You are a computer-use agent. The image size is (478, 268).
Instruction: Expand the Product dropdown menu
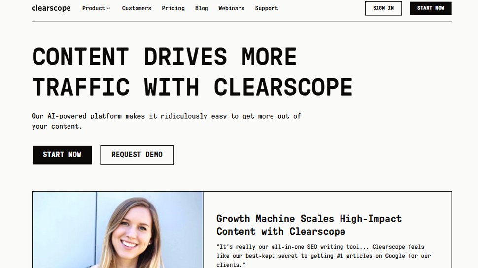click(96, 8)
